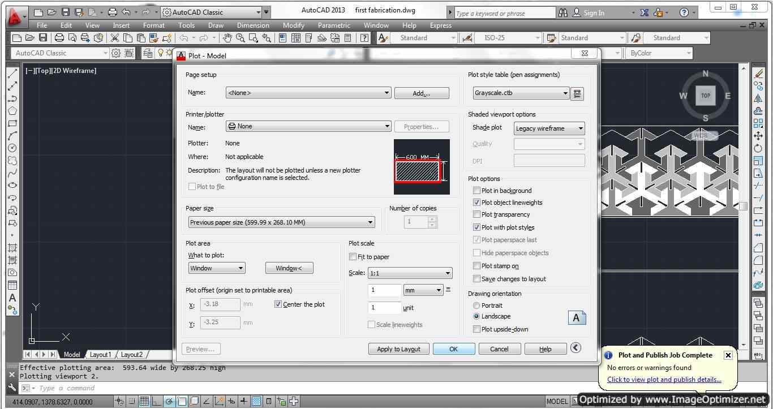Click Apply to Layout button
773x409 pixels.
(x=398, y=349)
